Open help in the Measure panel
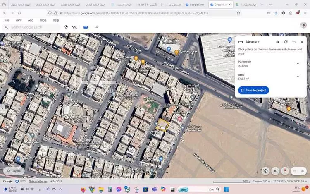 (x=278, y=42)
